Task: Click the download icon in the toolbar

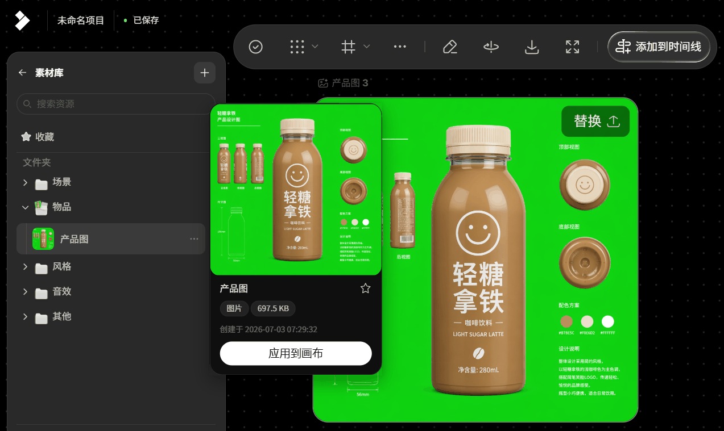Action: click(x=532, y=47)
